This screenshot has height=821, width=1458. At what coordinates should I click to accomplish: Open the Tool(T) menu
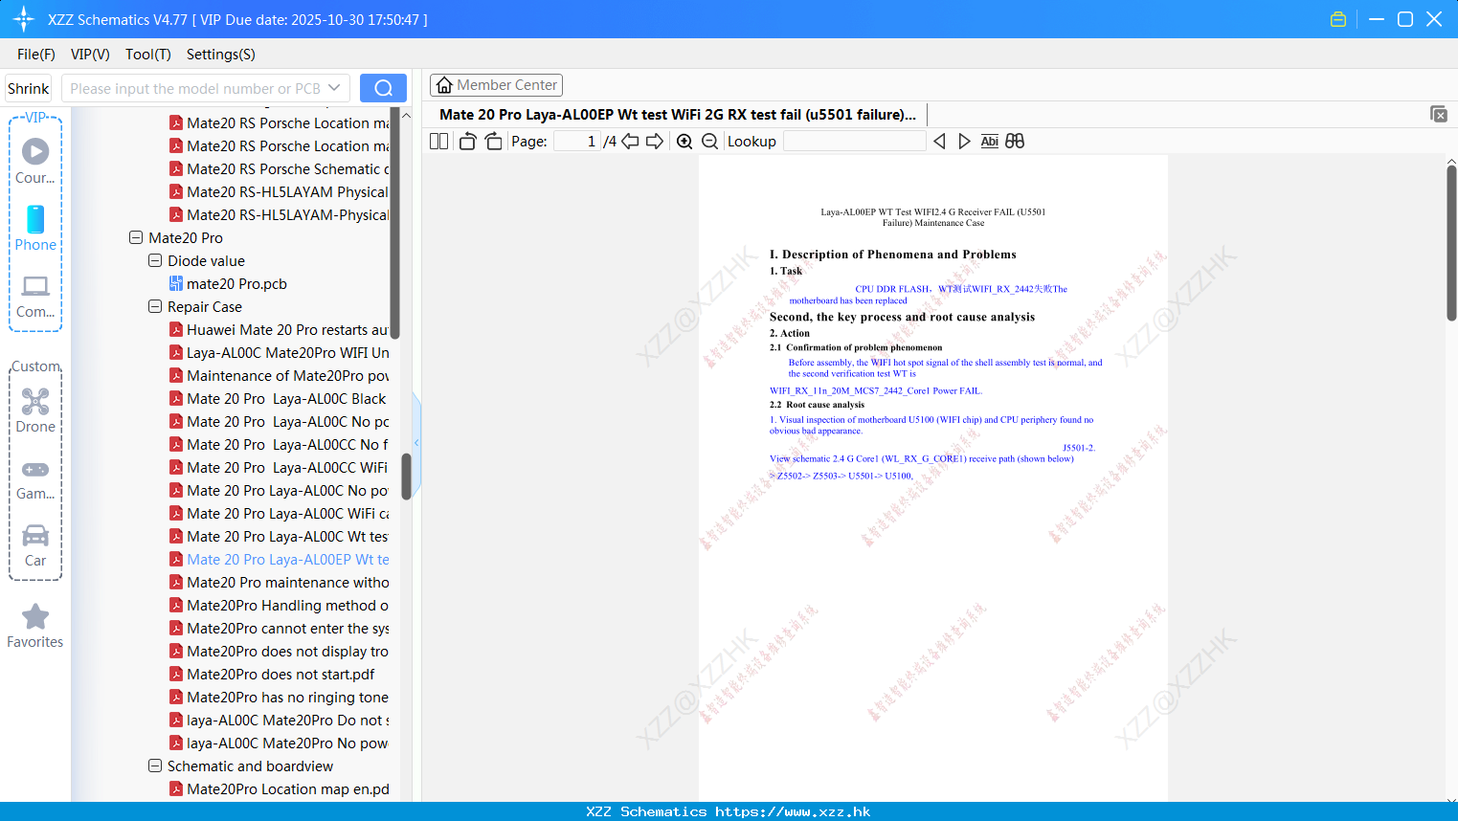pyautogui.click(x=148, y=55)
